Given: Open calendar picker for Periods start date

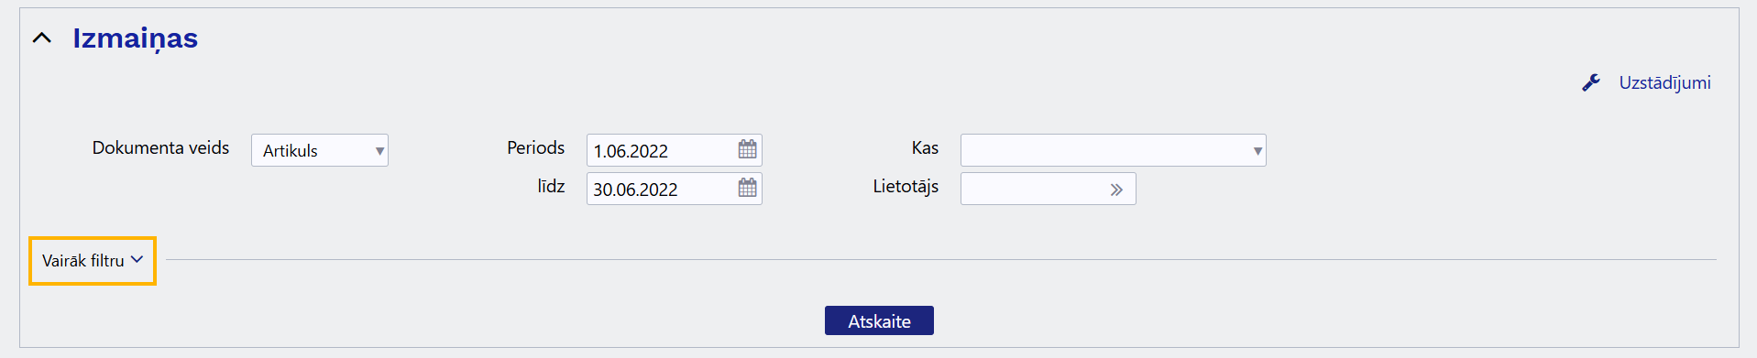Looking at the screenshot, I should [x=748, y=149].
